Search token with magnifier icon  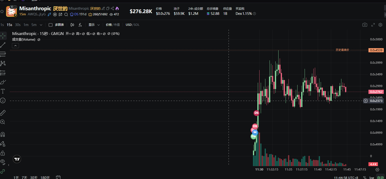click(x=66, y=14)
